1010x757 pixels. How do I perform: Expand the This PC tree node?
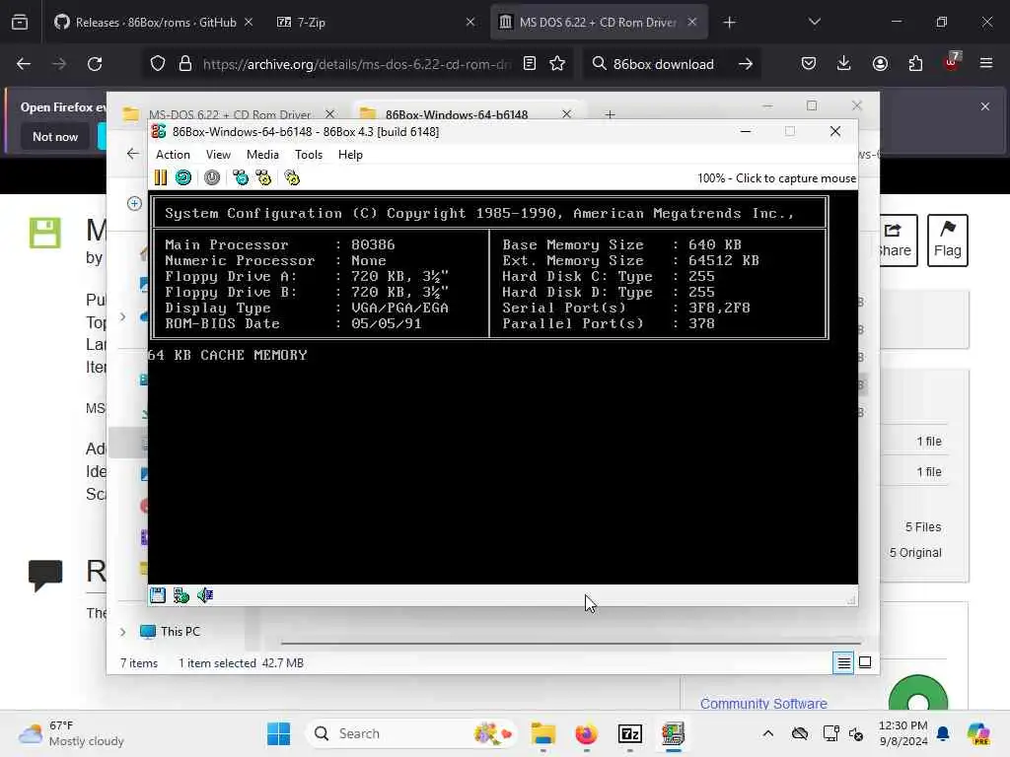(x=123, y=632)
